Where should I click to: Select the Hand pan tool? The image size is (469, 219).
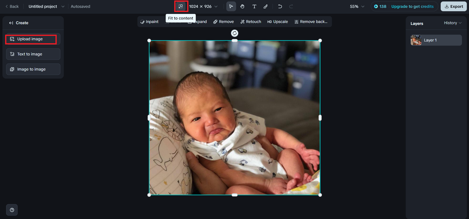click(243, 7)
